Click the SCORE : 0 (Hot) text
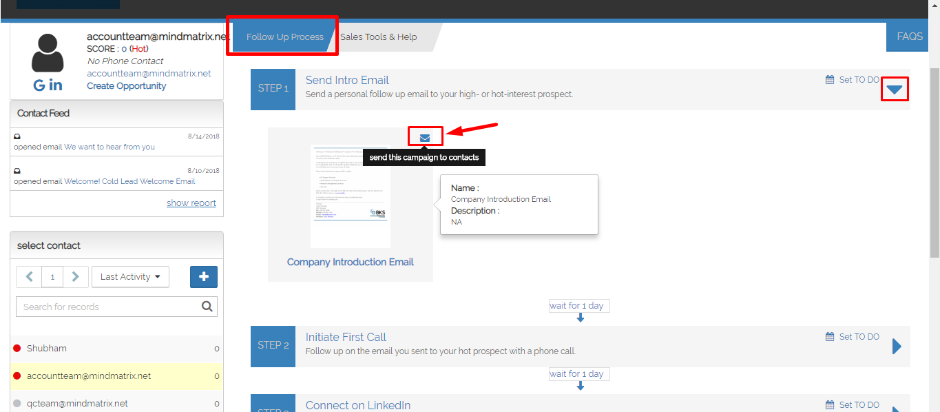The width and height of the screenshot is (940, 412). pyautogui.click(x=118, y=49)
